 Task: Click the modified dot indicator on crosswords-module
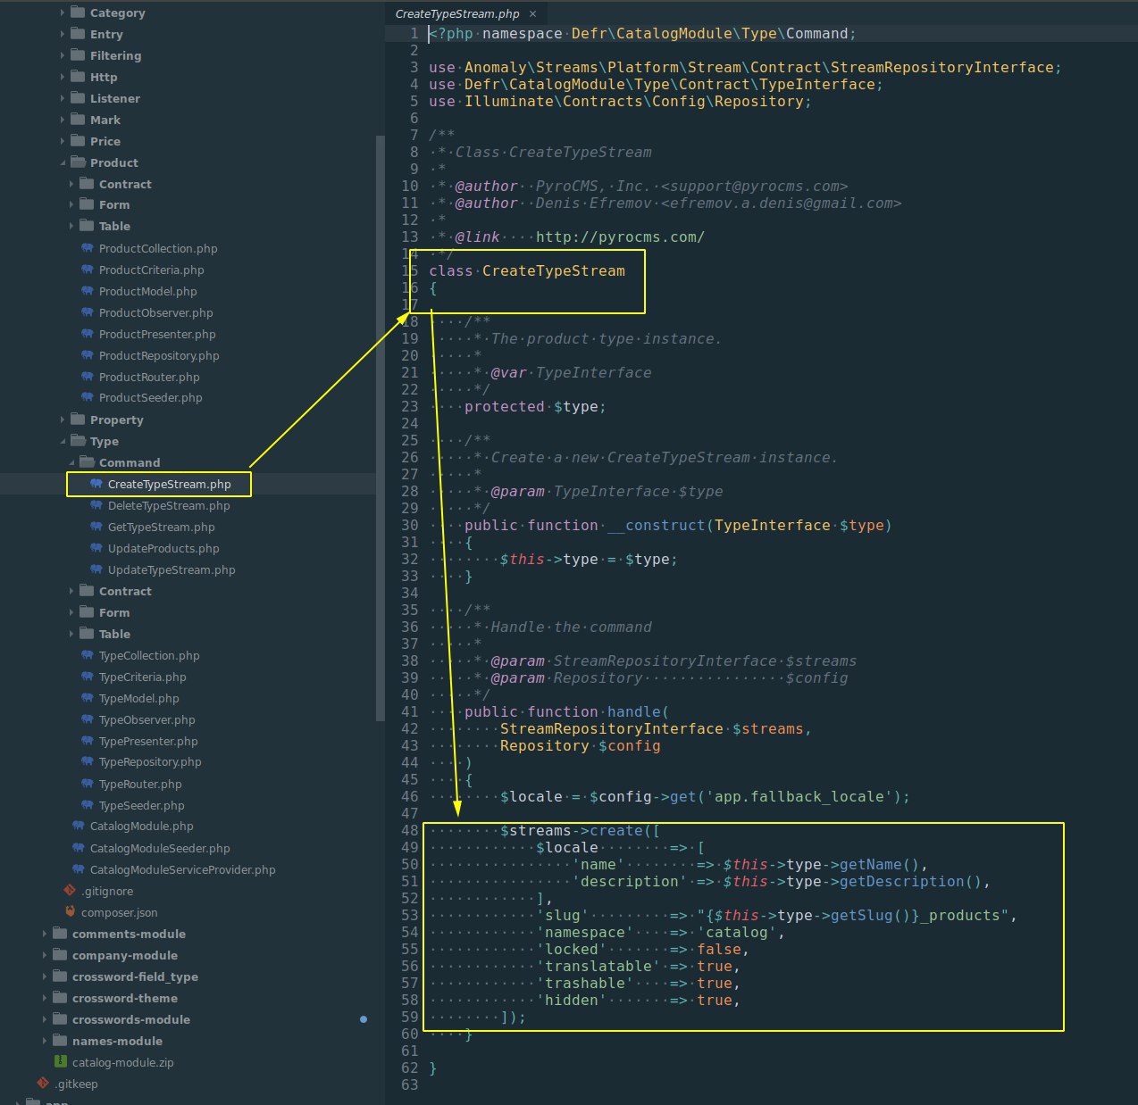pyautogui.click(x=364, y=1019)
